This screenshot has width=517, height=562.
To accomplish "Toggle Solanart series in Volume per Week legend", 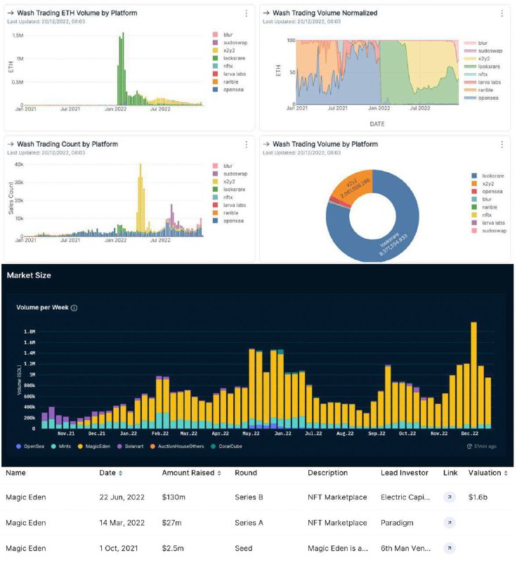I will [131, 446].
